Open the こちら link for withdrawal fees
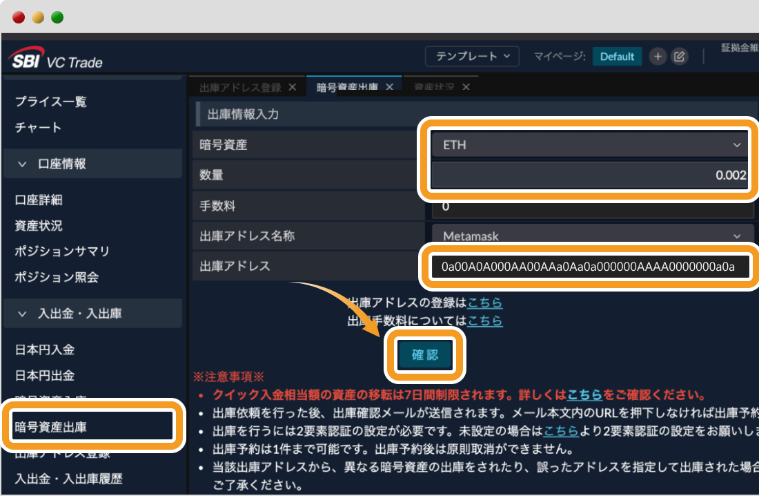This screenshot has height=496, width=759. coord(484,321)
